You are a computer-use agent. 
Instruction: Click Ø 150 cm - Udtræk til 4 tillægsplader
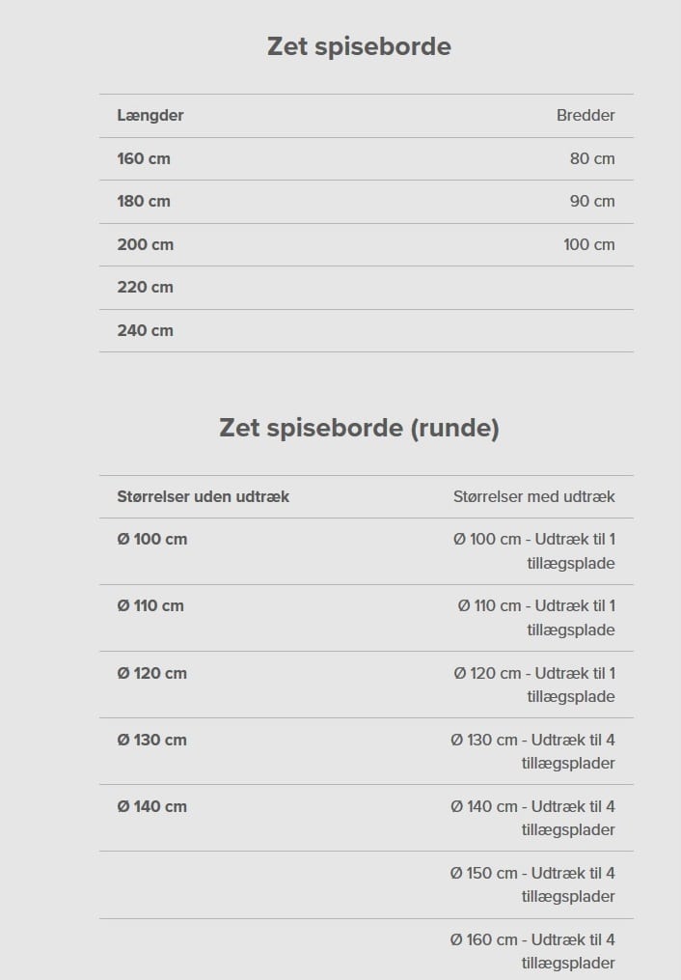pyautogui.click(x=532, y=884)
